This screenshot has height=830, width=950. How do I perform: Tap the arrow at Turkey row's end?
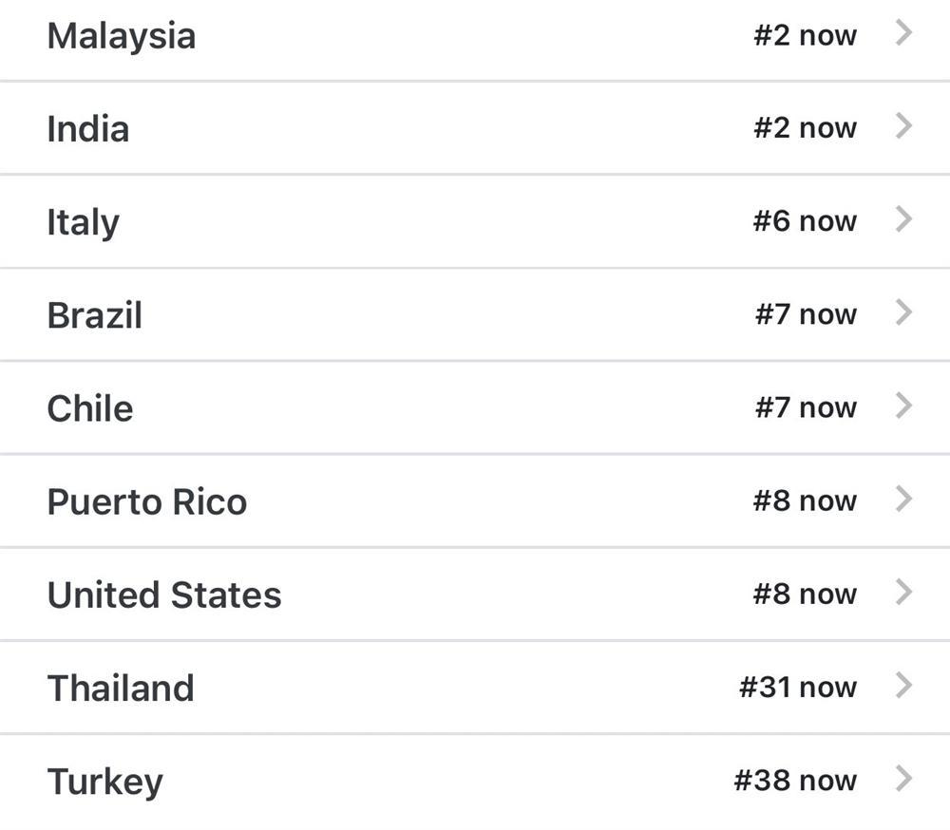tap(904, 779)
